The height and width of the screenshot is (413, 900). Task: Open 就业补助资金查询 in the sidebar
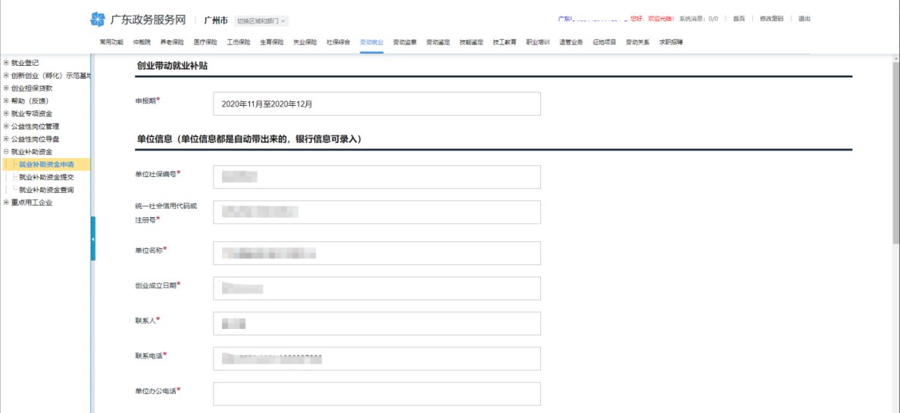[46, 190]
